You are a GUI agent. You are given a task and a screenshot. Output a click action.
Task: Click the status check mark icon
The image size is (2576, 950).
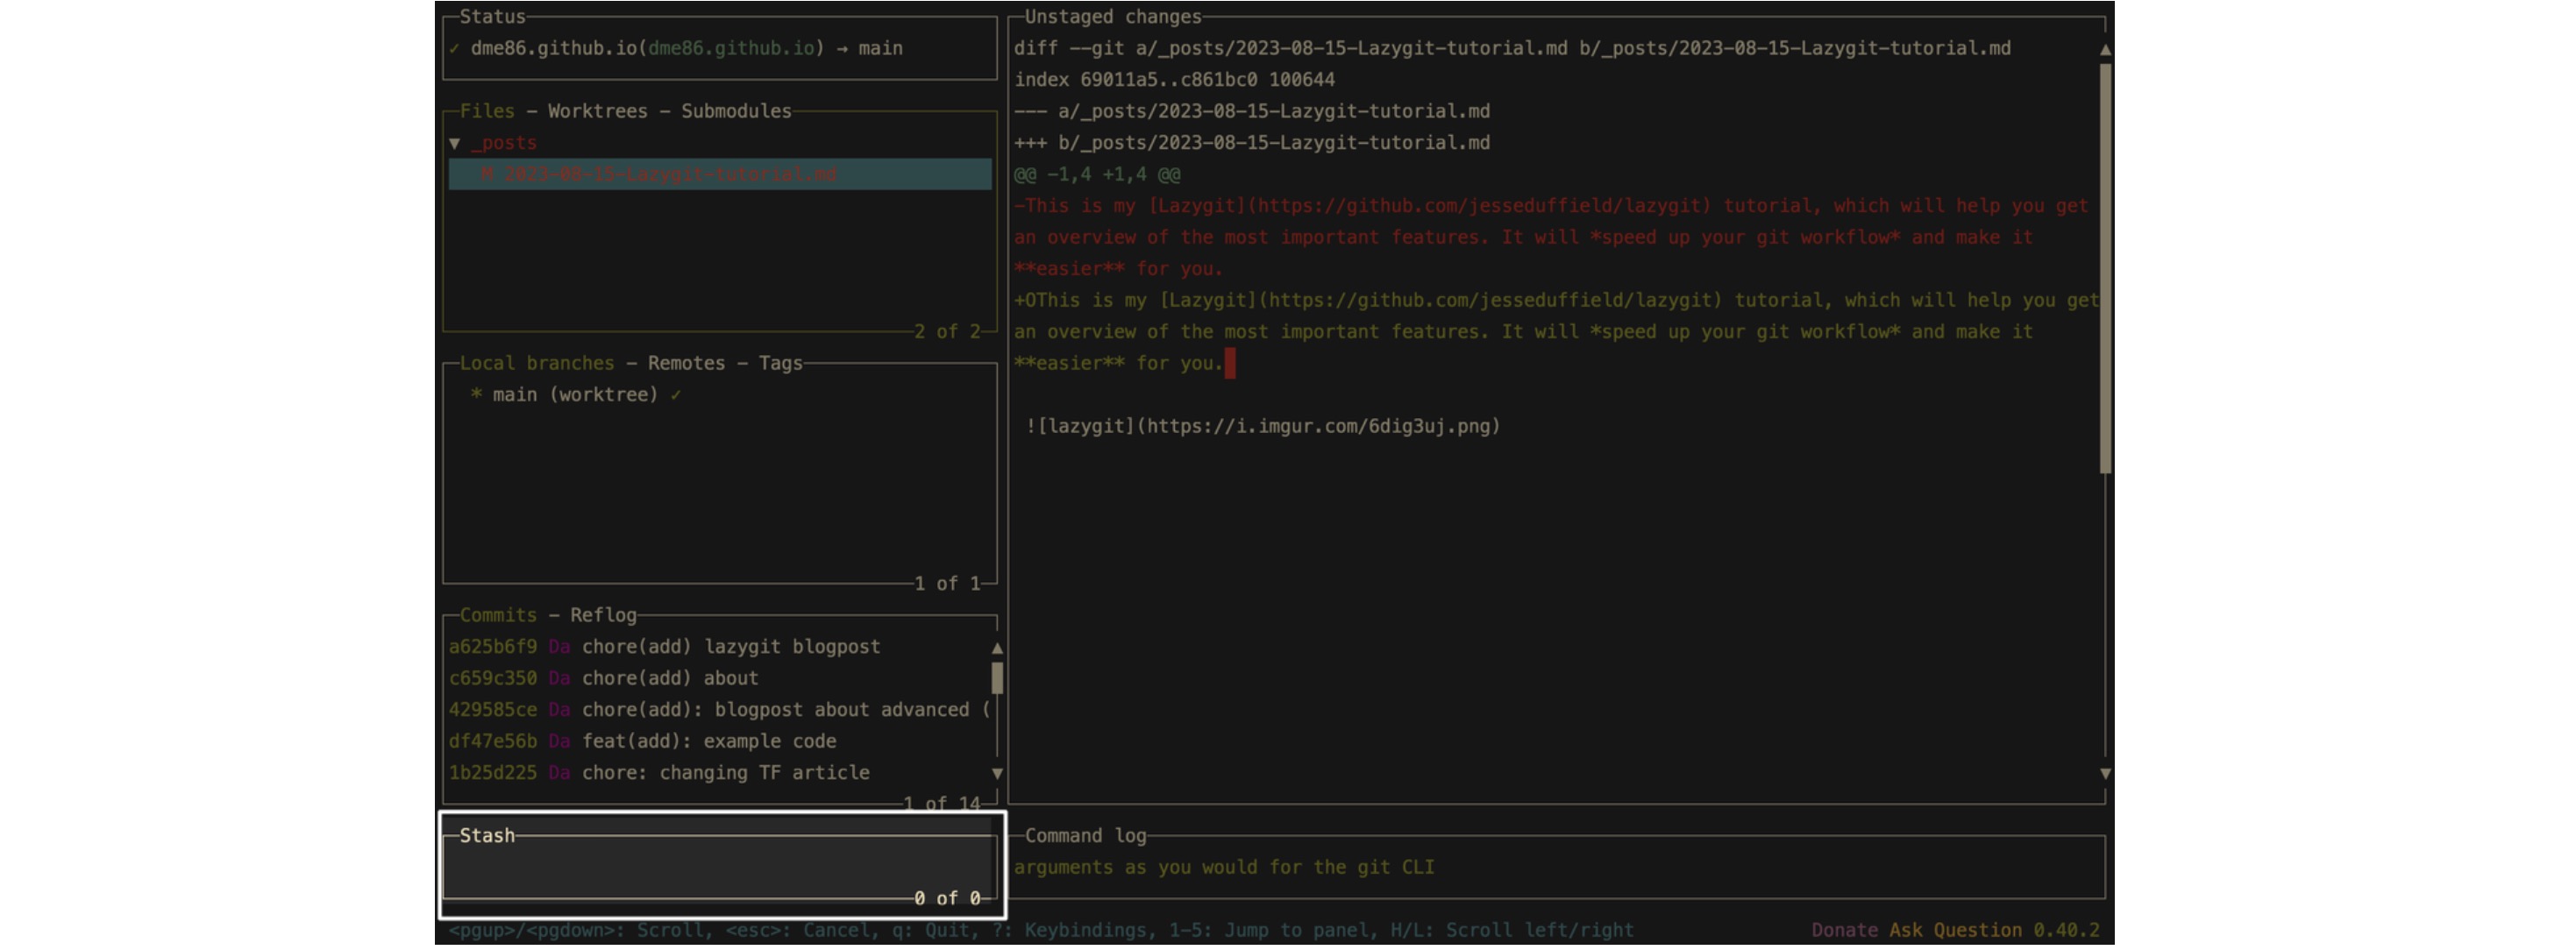455,48
